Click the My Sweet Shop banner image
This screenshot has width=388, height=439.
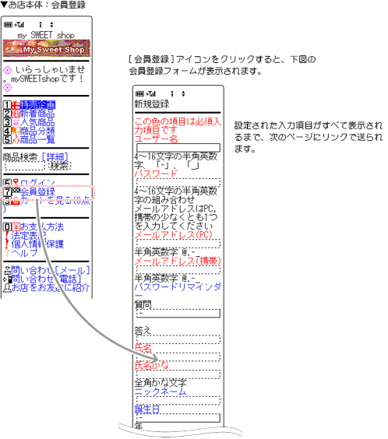tap(47, 48)
